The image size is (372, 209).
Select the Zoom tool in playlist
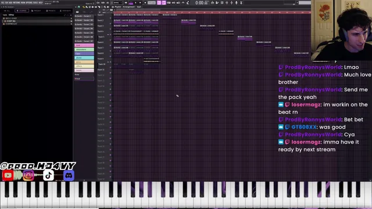tap(105, 7)
